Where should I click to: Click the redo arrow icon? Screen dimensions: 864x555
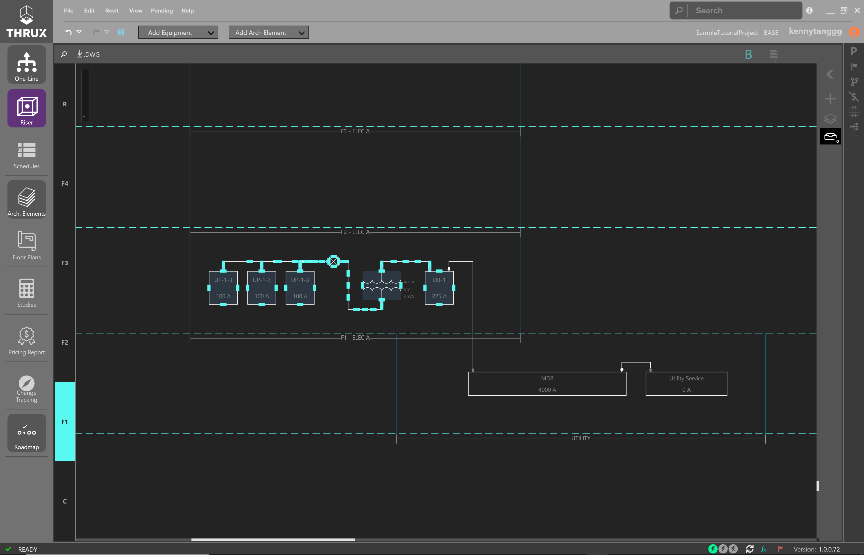(96, 32)
